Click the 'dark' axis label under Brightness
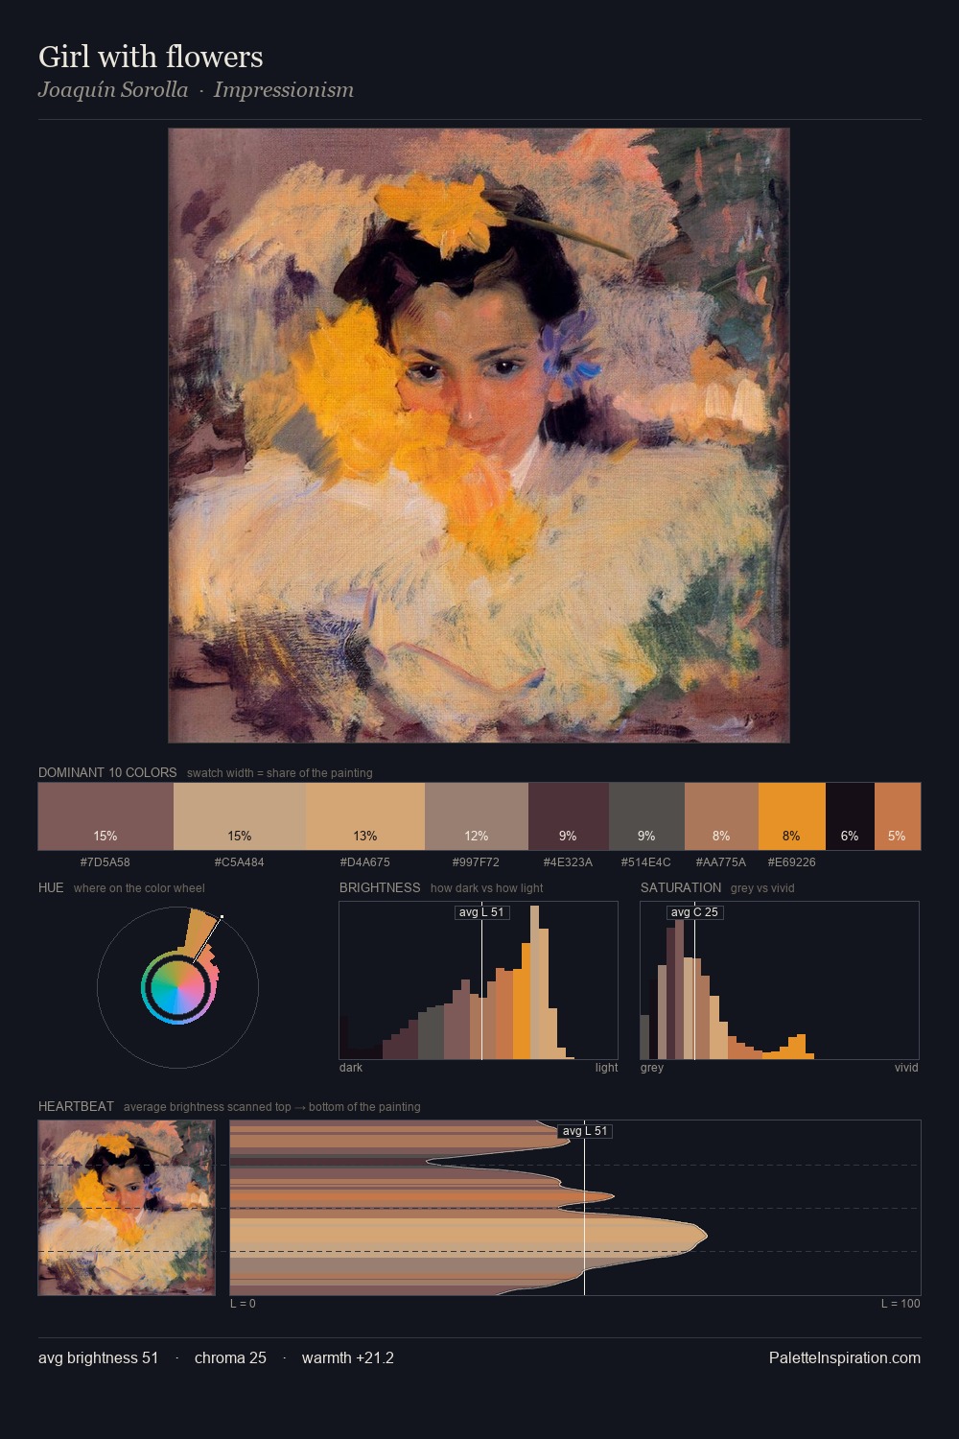This screenshot has height=1439, width=959. 351,1067
